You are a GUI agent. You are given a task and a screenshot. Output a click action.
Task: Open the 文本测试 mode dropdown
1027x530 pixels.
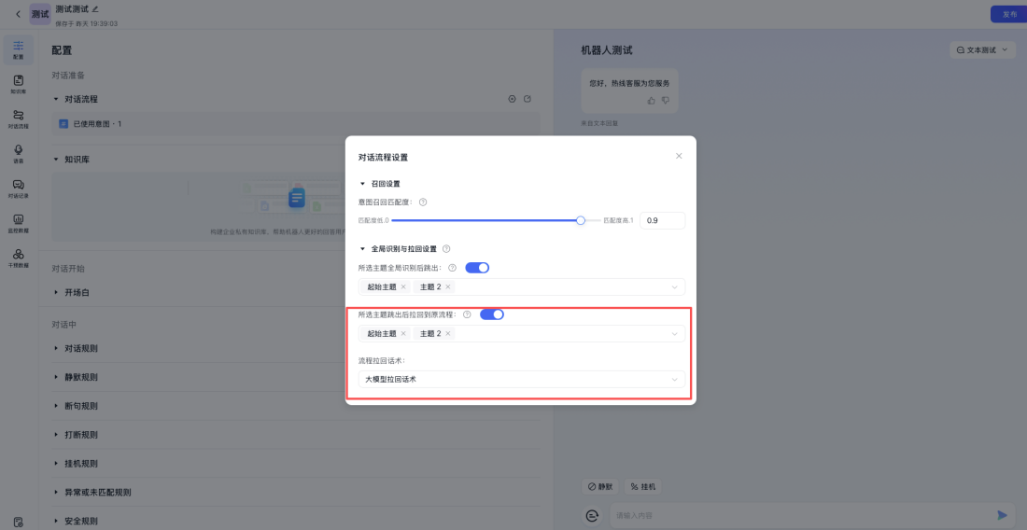click(982, 49)
